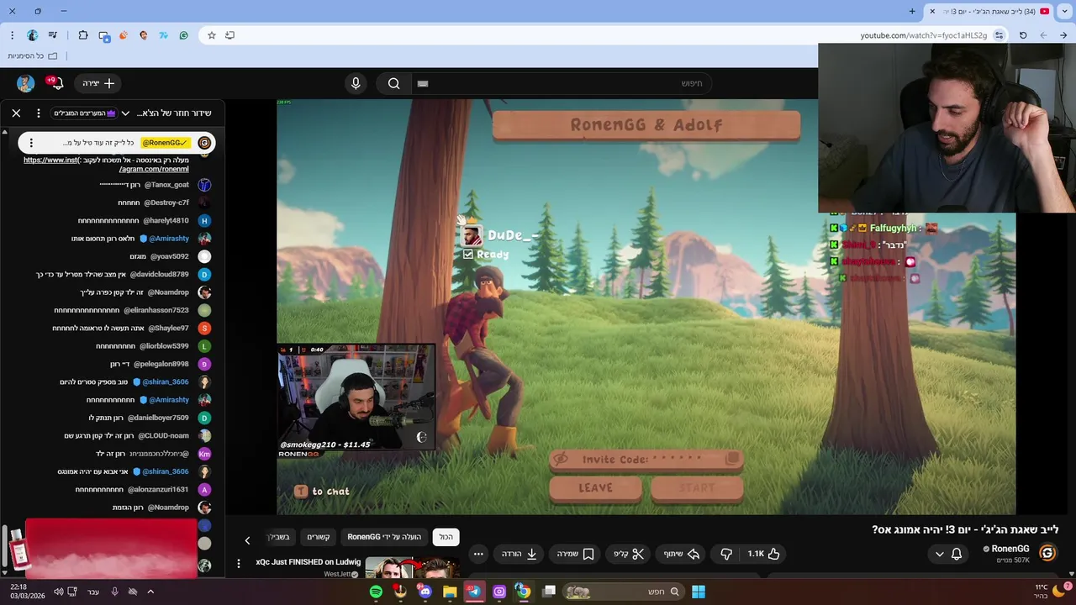Image resolution: width=1076 pixels, height=605 pixels.
Task: Click copy icon next to Invite Code
Action: (x=732, y=459)
